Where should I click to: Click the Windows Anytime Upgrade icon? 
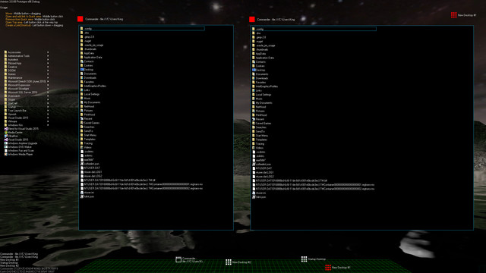6,143
